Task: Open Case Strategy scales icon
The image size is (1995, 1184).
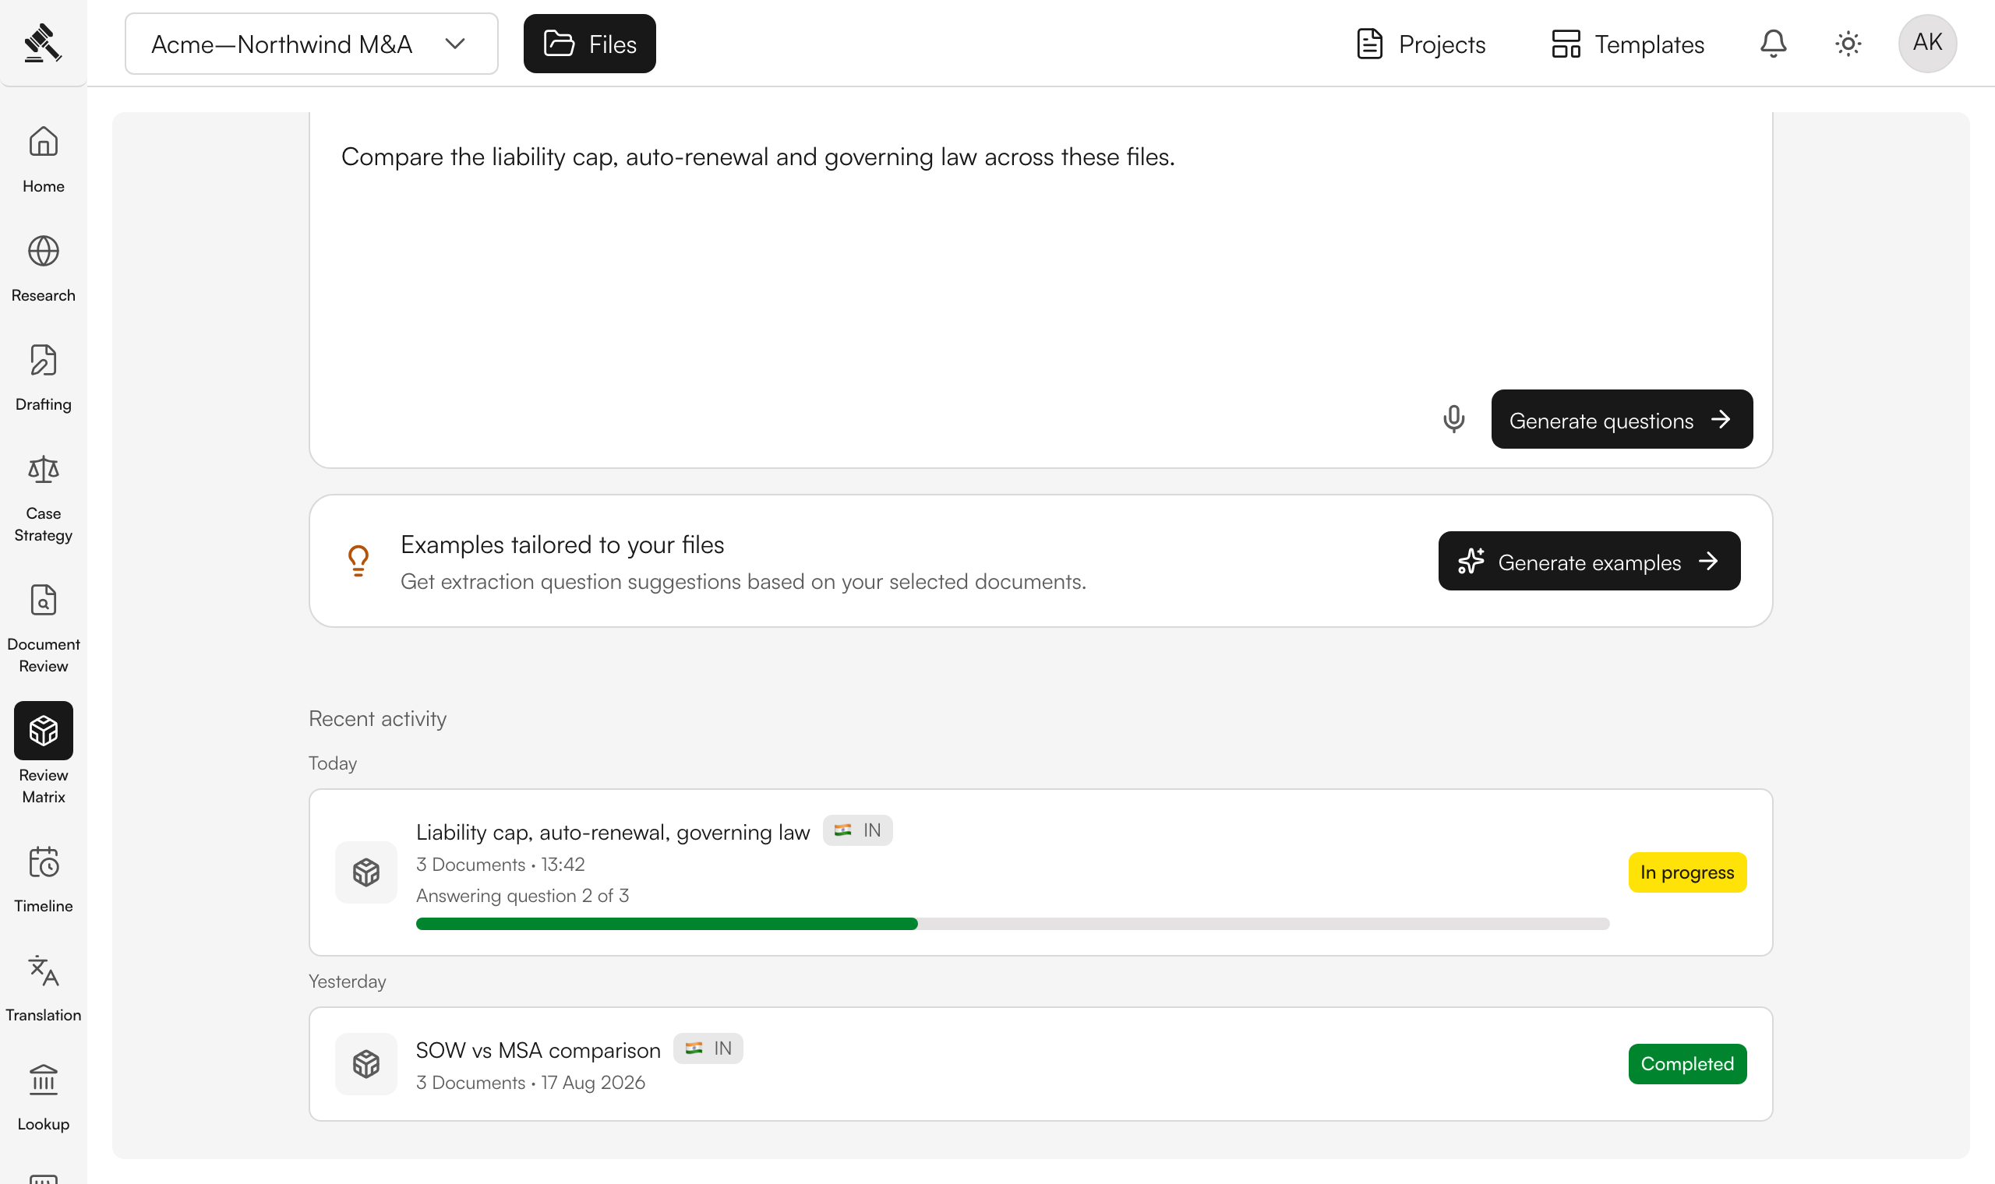Action: tap(43, 470)
